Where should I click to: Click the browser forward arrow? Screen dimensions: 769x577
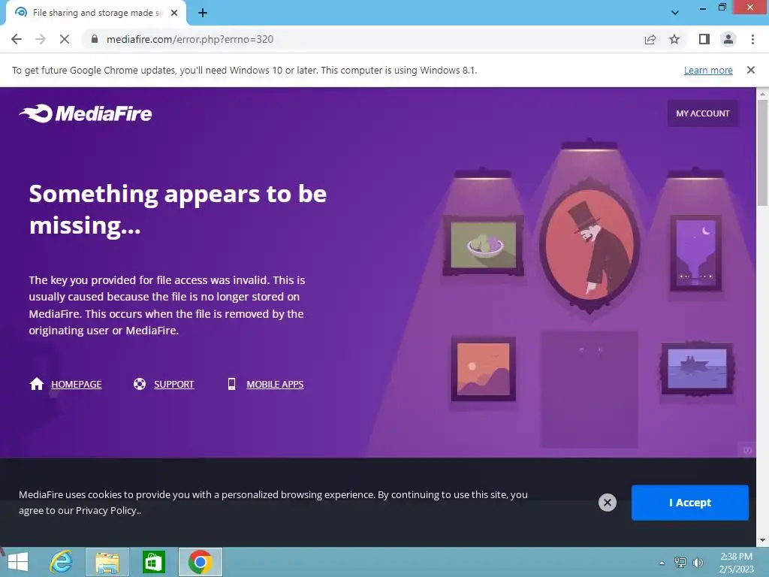tap(41, 39)
